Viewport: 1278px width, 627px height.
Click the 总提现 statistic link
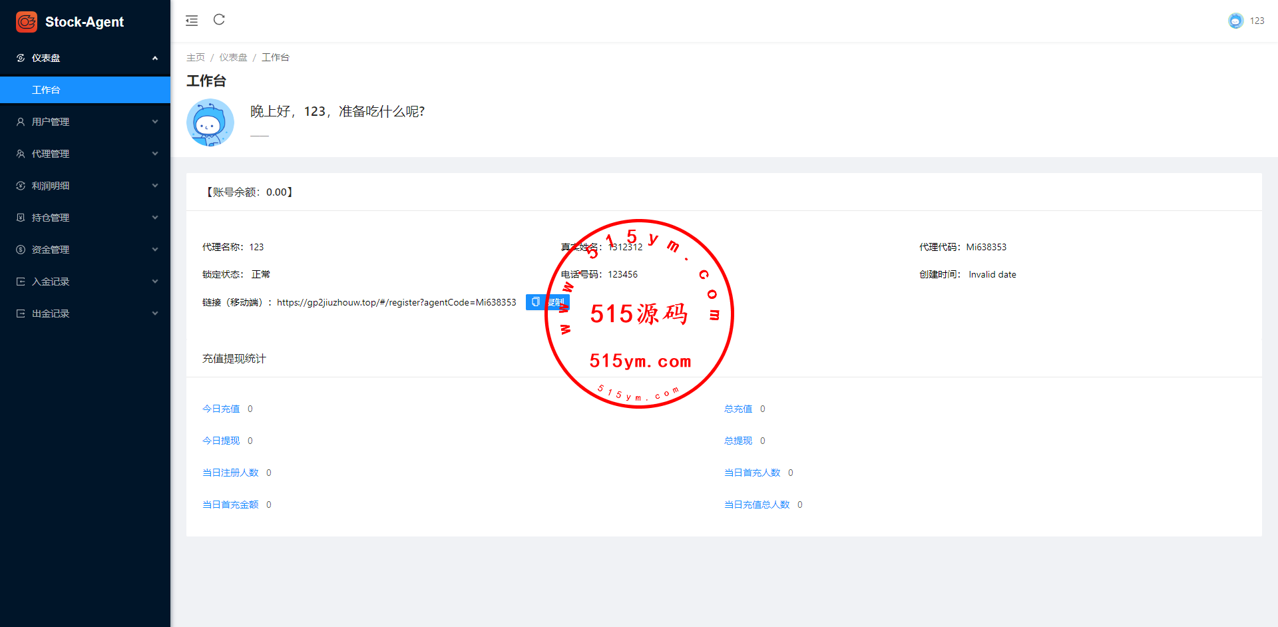[738, 441]
